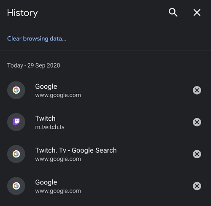The width and height of the screenshot is (211, 206).
Task: Click www.google.com under the first Google entry
Action: (x=58, y=95)
